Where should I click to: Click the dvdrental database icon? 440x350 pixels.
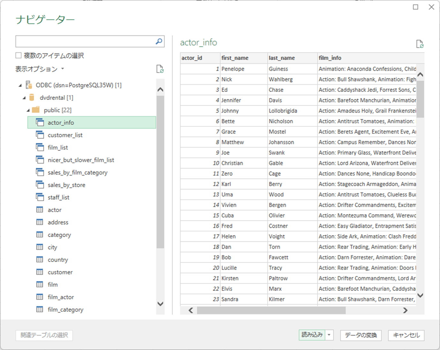pyautogui.click(x=32, y=97)
